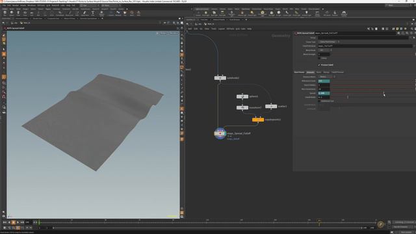Select the mops_Spread_Falloff node
This screenshot has height=234, width=416.
click(x=220, y=133)
